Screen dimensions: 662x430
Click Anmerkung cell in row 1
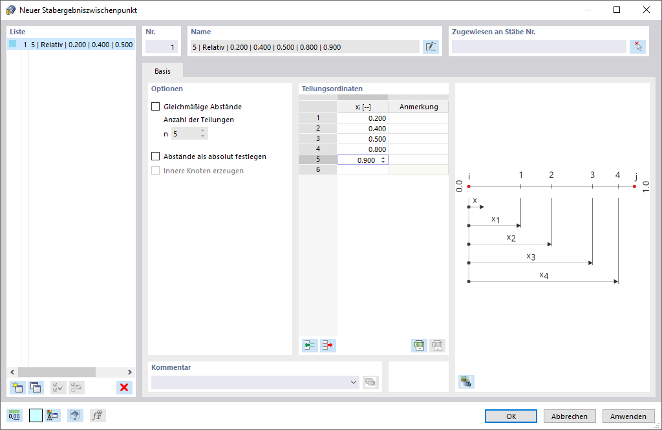click(x=418, y=118)
